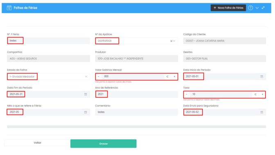Click Data Envio para Seguradora field
The height and width of the screenshot is (155, 275).
pyautogui.click(x=225, y=112)
